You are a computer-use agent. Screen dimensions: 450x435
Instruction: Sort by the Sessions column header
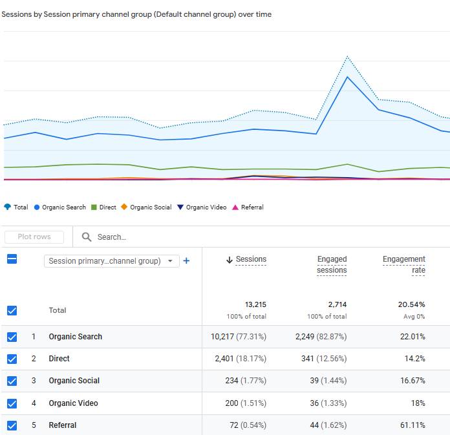(251, 259)
